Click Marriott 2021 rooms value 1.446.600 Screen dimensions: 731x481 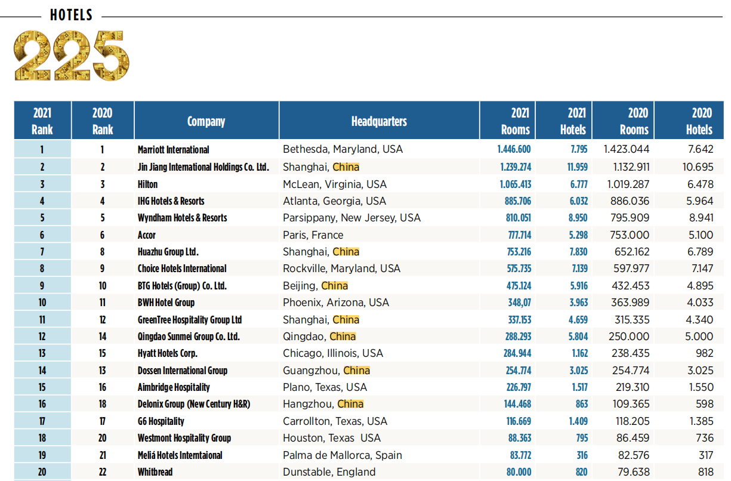click(x=514, y=150)
